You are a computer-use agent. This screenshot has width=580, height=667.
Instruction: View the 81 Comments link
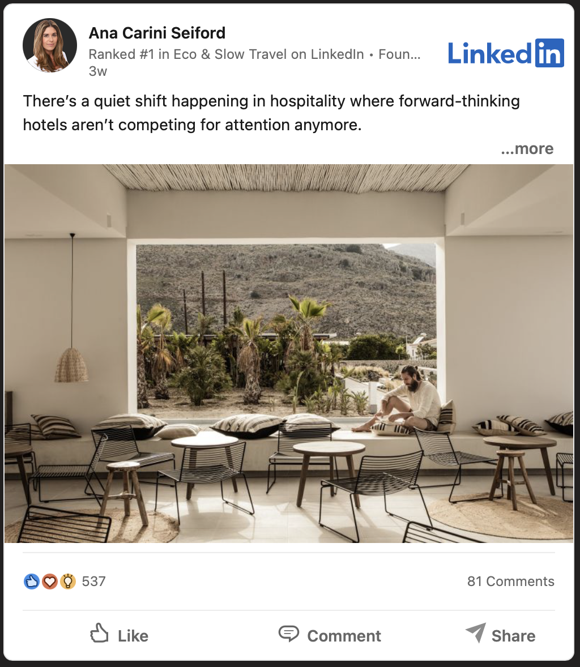click(511, 581)
